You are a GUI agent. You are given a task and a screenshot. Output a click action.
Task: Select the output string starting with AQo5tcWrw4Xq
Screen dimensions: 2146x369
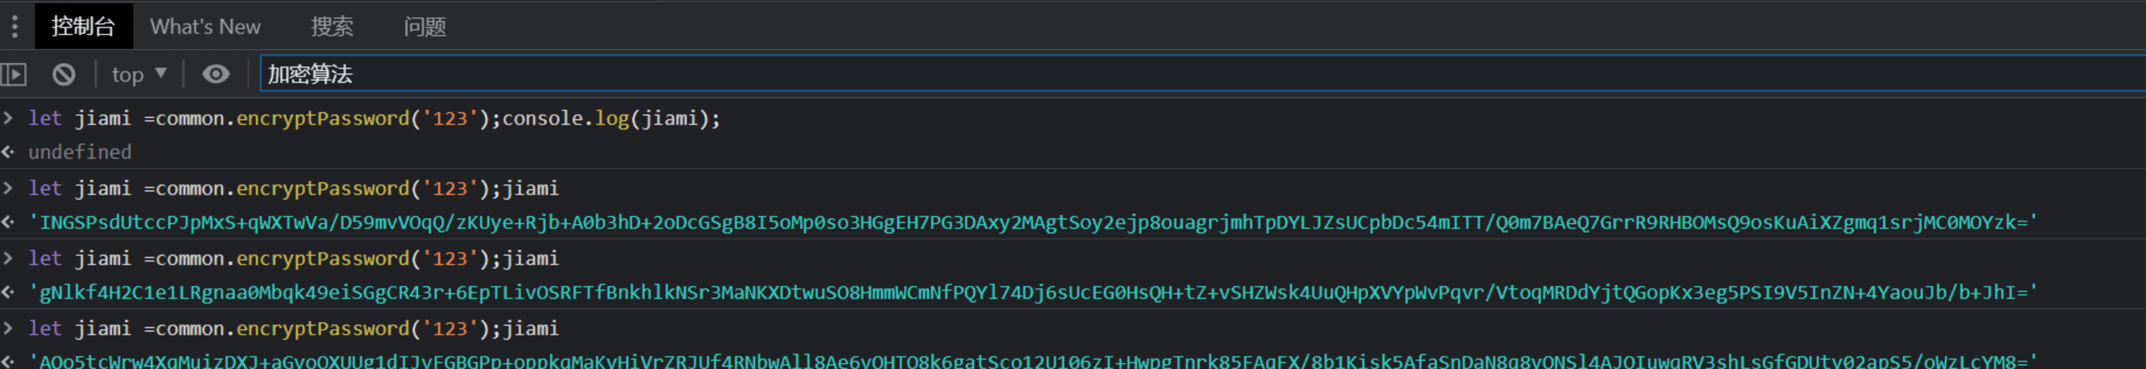click(1033, 361)
